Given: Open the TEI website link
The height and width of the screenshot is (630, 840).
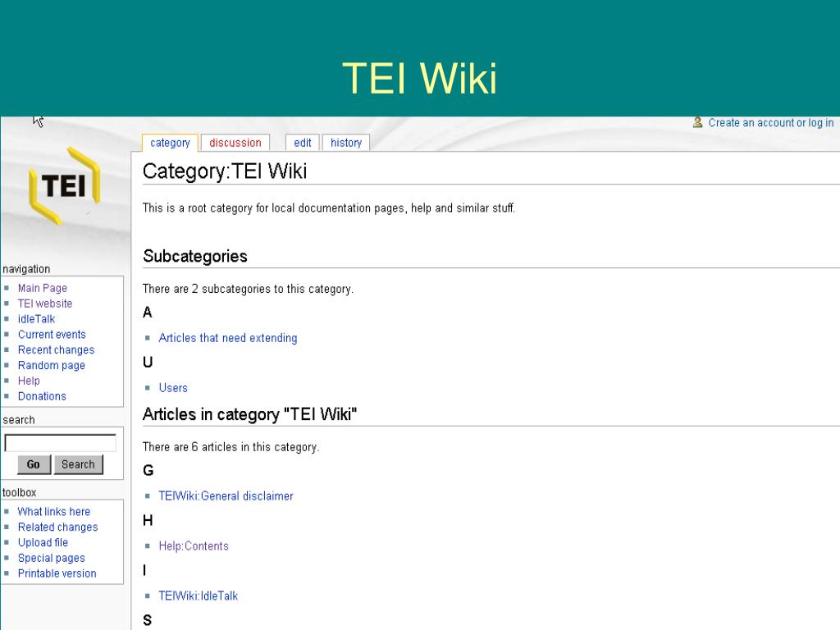Looking at the screenshot, I should tap(45, 304).
